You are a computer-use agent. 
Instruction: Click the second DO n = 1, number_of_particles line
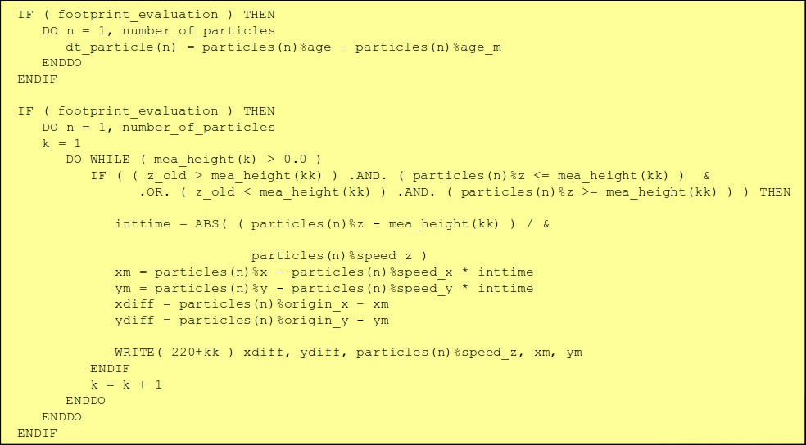click(x=159, y=128)
